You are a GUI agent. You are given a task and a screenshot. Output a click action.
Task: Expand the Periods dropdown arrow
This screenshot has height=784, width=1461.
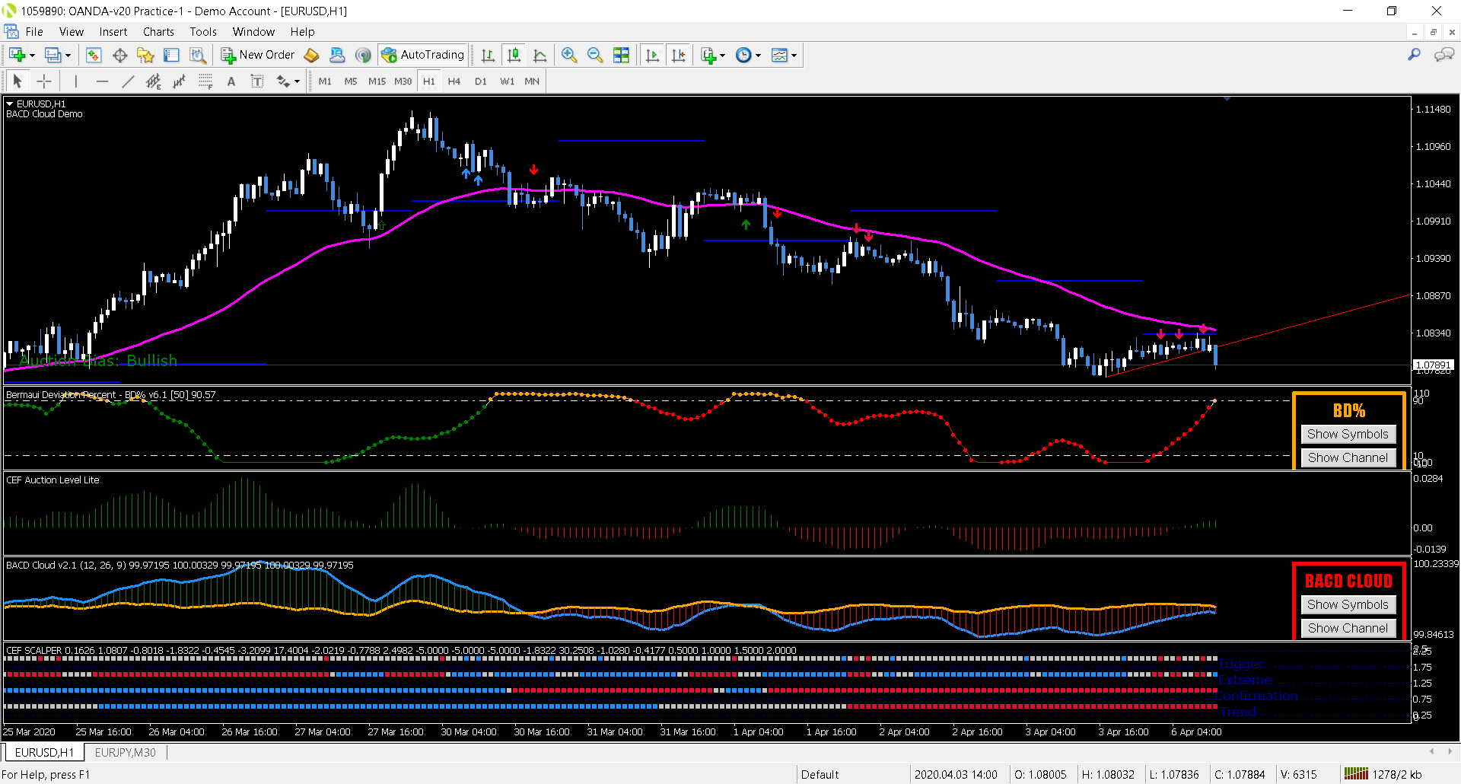[x=758, y=56]
